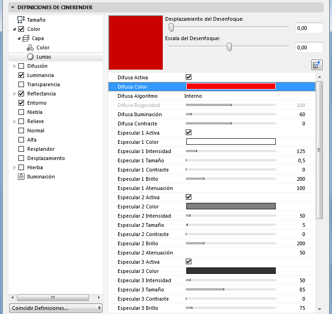
Task: Adjust the Difusa Iluminación slider
Action: (231, 114)
